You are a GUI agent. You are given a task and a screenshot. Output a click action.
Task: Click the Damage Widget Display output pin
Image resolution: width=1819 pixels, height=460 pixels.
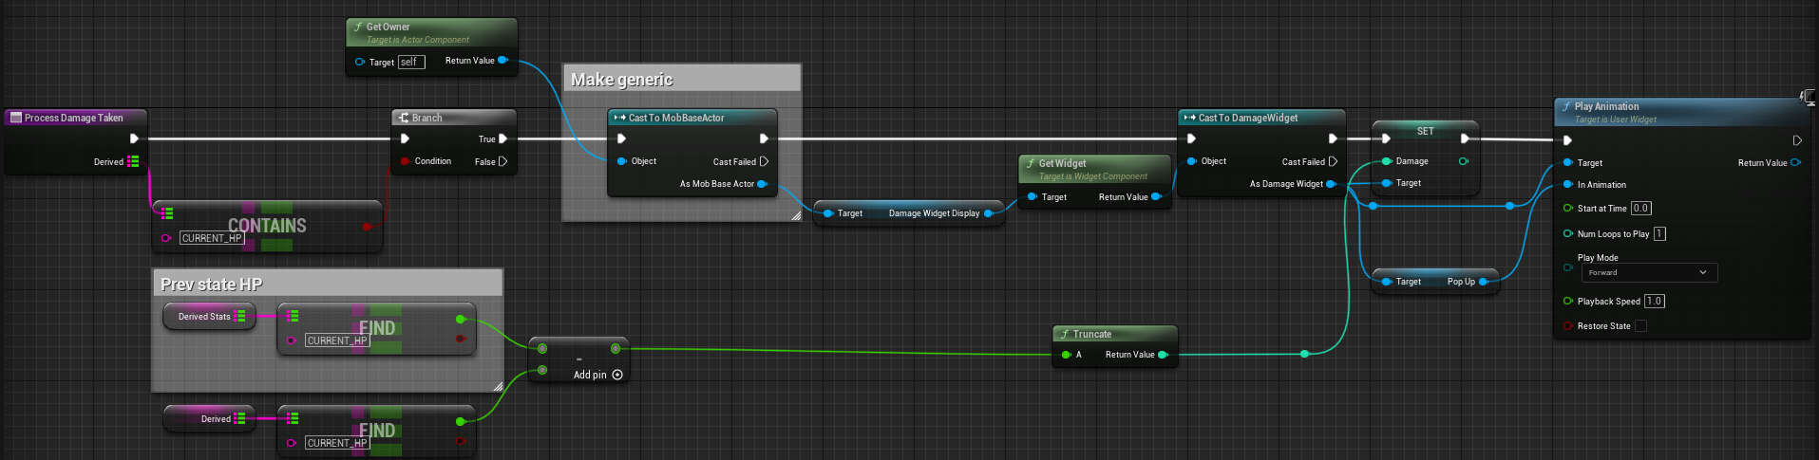click(988, 213)
